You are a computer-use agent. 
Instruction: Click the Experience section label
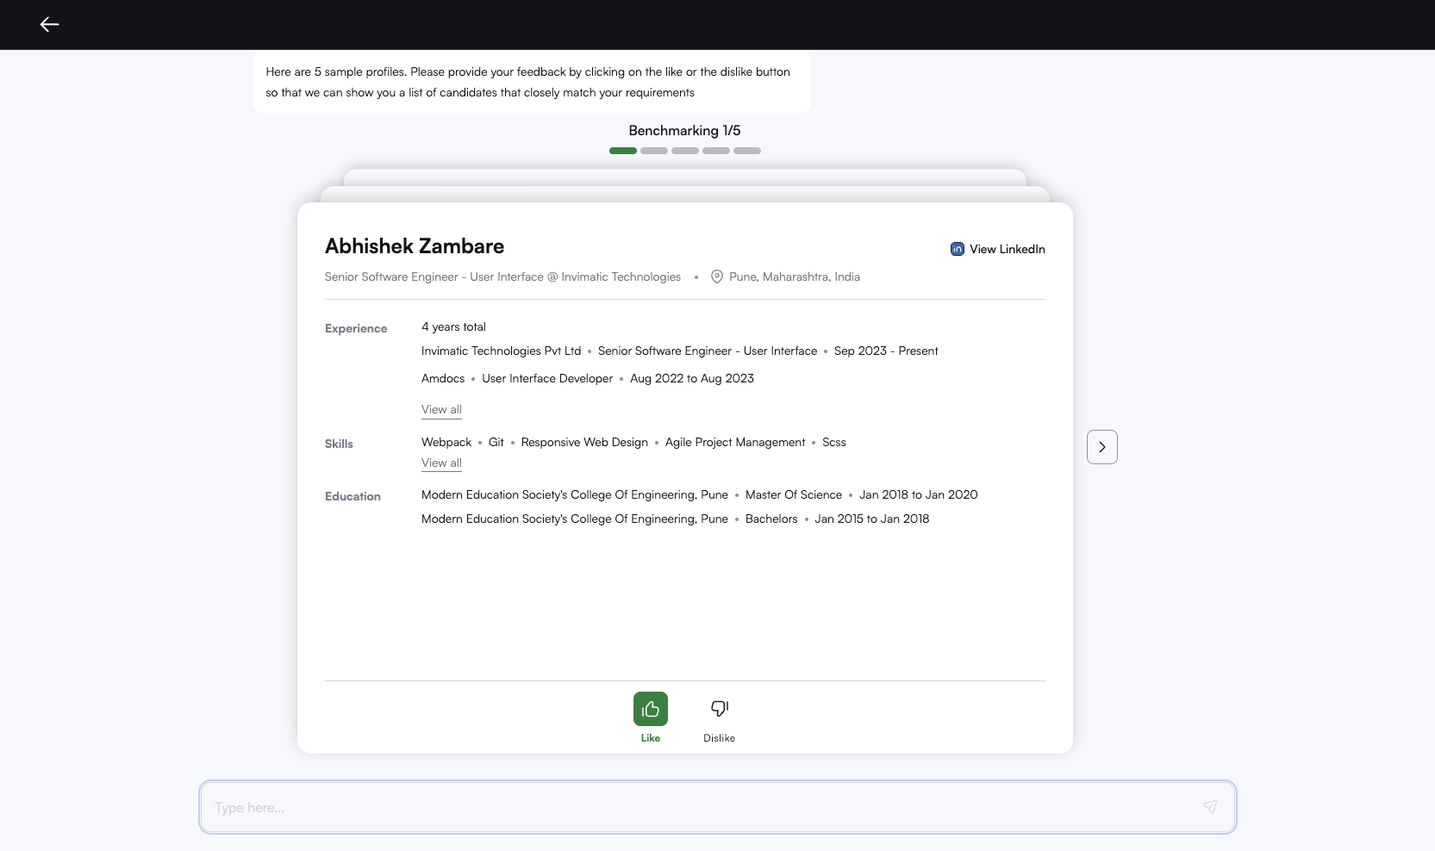tap(356, 328)
